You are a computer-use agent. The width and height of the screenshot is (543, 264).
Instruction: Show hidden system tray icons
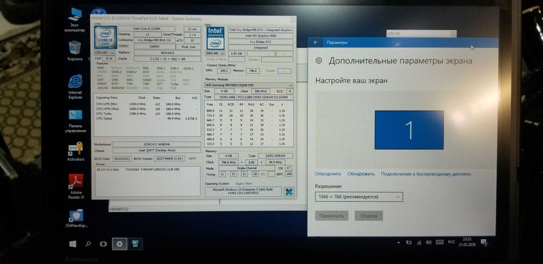[x=399, y=242]
